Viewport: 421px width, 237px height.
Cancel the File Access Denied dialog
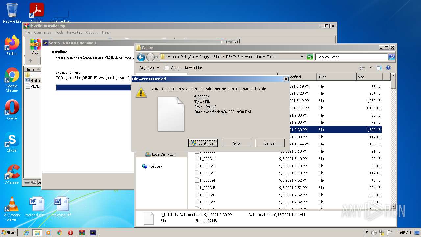(270, 143)
